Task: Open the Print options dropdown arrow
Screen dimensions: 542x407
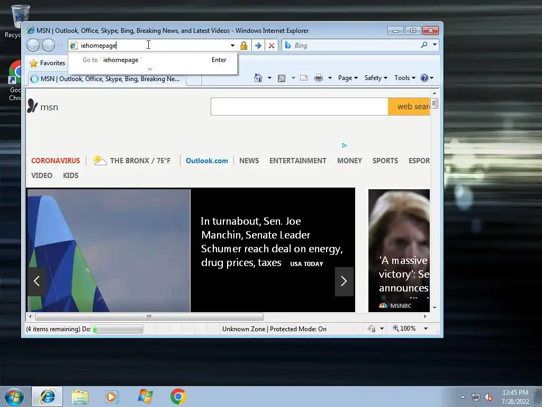Action: [330, 78]
